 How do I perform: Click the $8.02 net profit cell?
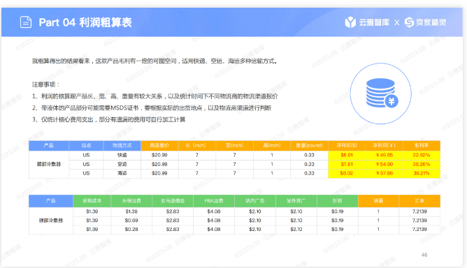tap(347, 173)
